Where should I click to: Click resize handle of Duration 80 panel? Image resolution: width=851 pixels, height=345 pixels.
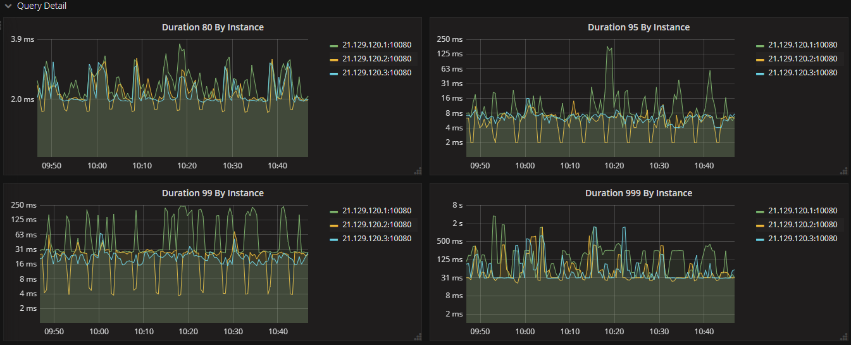pyautogui.click(x=418, y=171)
